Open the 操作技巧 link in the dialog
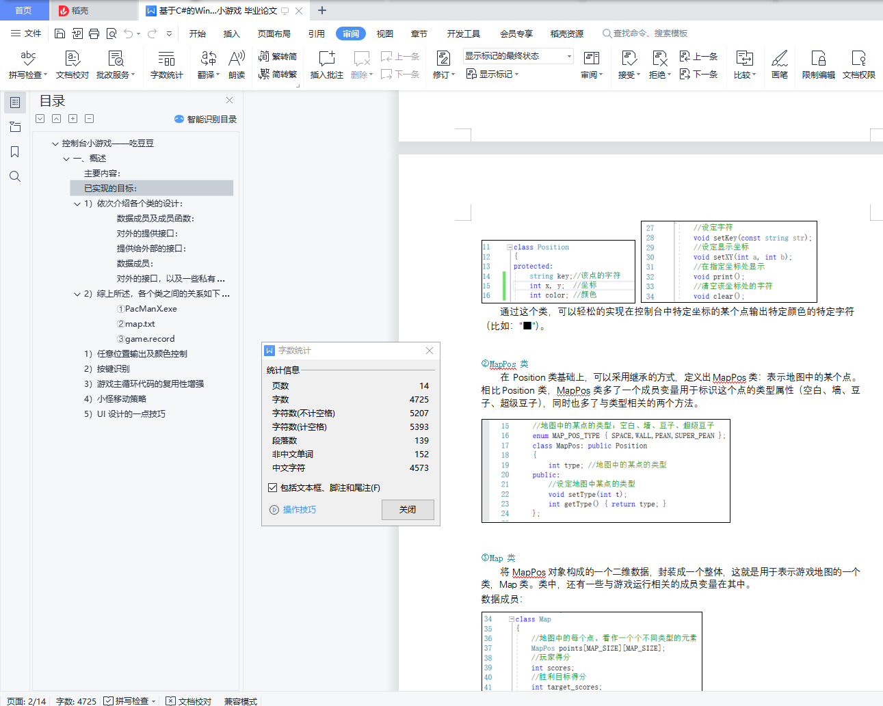This screenshot has height=706, width=883. (x=300, y=510)
